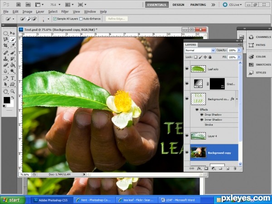Open zoom level 75.6 dropdown

[59, 5]
